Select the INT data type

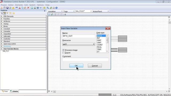pyautogui.click(x=98, y=38)
